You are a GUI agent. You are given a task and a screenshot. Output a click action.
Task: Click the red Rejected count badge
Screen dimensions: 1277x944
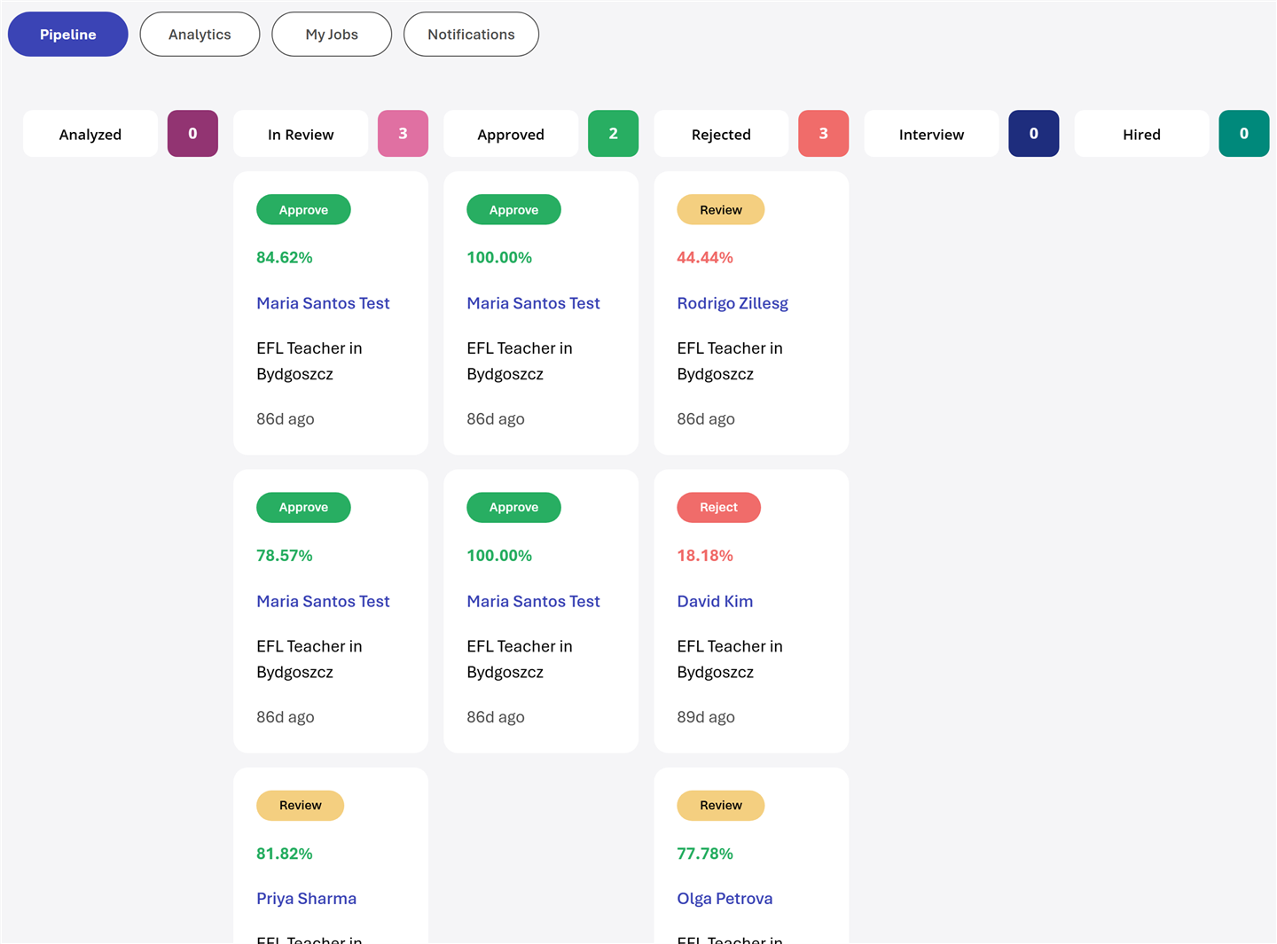point(823,134)
